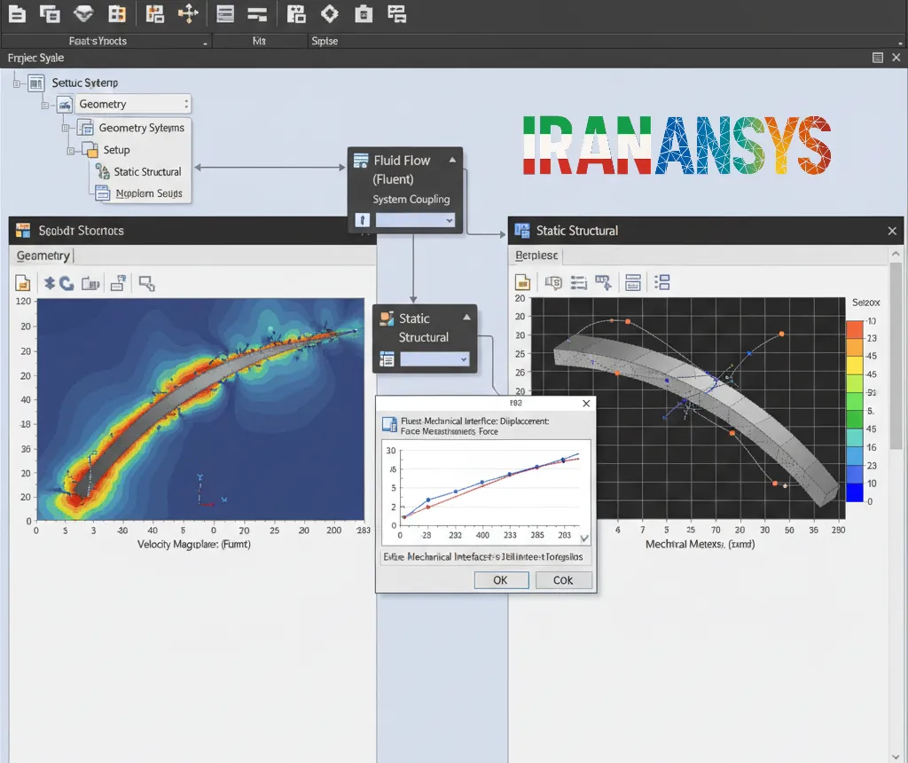908x763 pixels.
Task: Click the table window icon in Static Structural toolbar
Action: 633,282
